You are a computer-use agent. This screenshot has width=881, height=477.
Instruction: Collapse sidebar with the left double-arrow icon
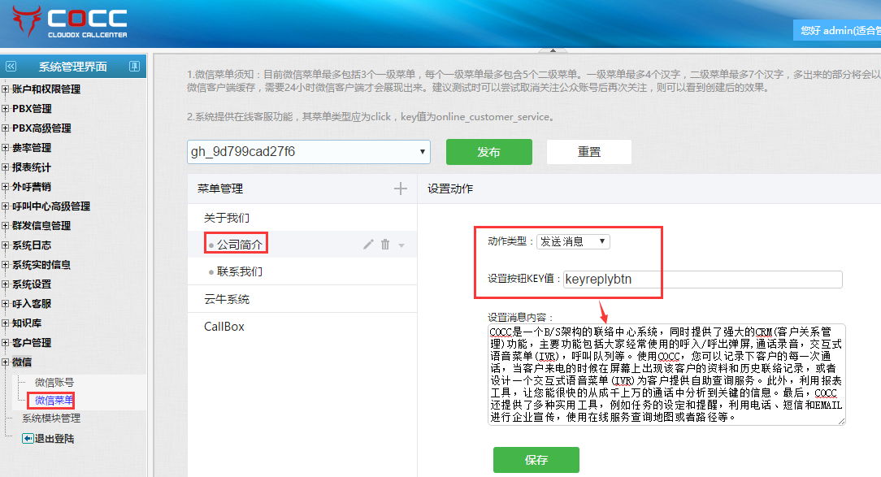(x=11, y=67)
